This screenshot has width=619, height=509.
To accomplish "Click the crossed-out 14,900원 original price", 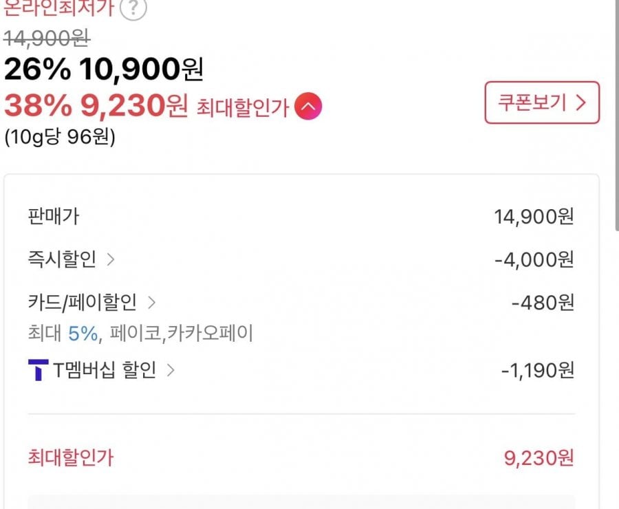I will pos(47,39).
